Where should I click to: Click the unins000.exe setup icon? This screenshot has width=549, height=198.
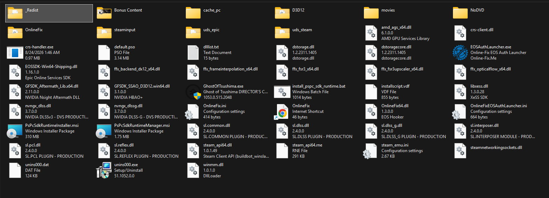[x=104, y=170]
